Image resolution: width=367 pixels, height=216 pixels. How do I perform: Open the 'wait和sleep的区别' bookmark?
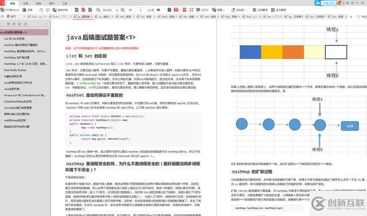coord(15,120)
